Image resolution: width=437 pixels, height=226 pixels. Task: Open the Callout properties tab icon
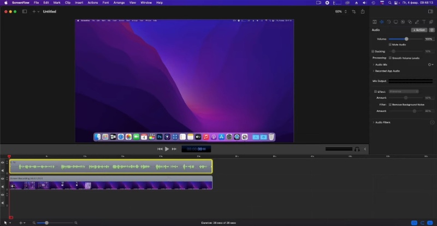[x=403, y=22]
